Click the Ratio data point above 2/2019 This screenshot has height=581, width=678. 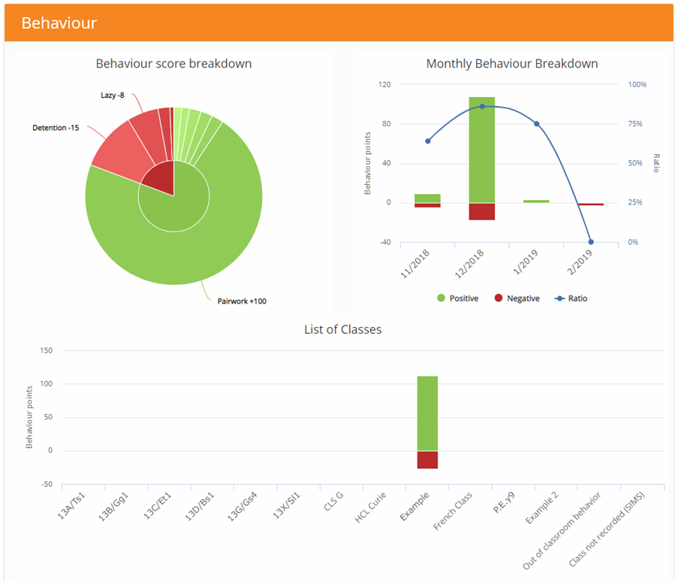point(590,242)
